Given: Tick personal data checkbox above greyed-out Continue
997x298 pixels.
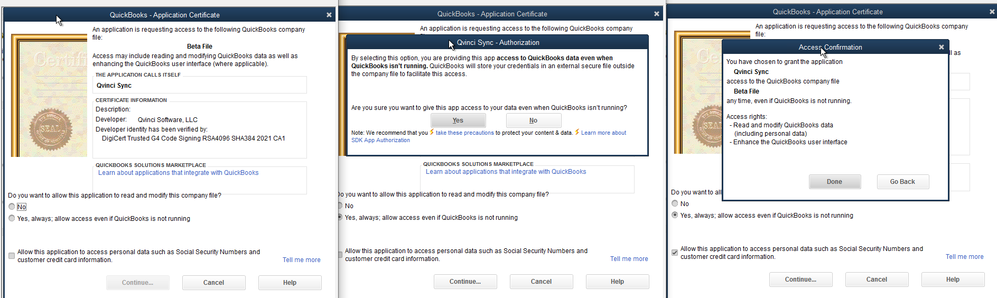Looking at the screenshot, I should click(12, 256).
